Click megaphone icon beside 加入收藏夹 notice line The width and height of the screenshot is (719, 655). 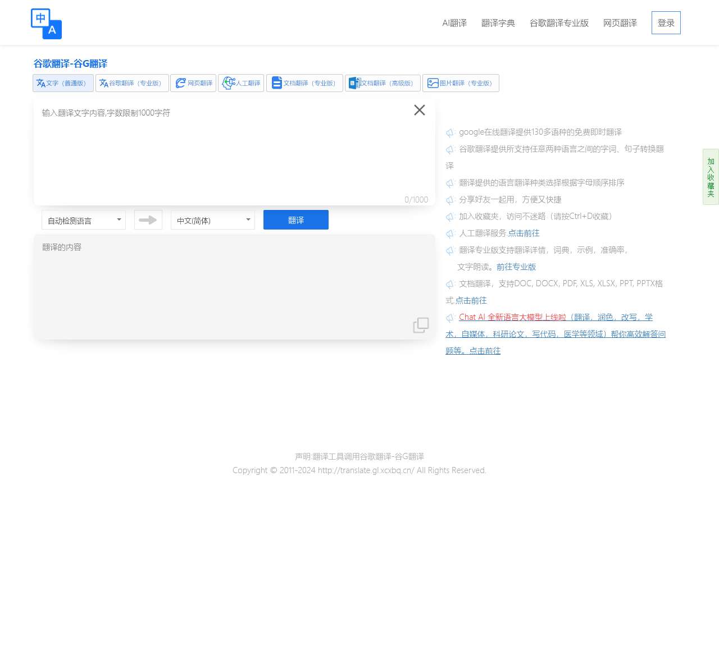click(450, 217)
